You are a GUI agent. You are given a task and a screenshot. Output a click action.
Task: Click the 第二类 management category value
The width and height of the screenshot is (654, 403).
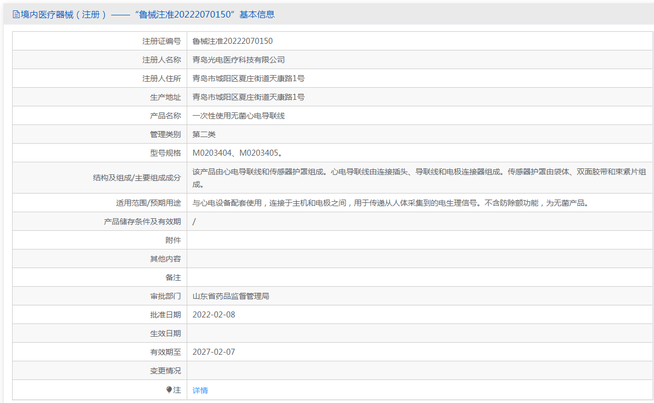tap(204, 134)
